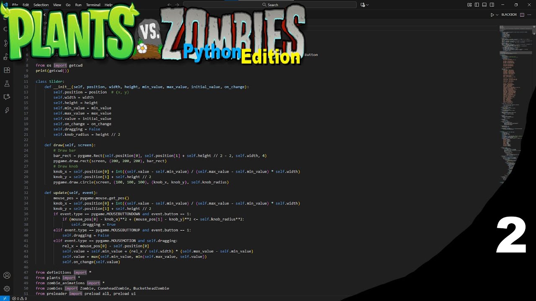Open the Accounts menu icon
Image resolution: width=536 pixels, height=301 pixels.
pyautogui.click(x=7, y=275)
